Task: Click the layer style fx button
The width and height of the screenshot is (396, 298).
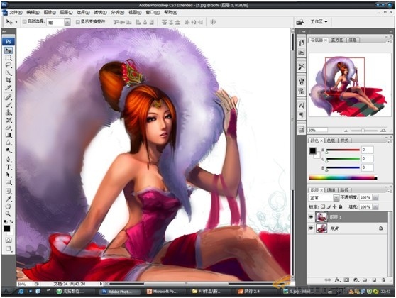Action: pyautogui.click(x=338, y=280)
